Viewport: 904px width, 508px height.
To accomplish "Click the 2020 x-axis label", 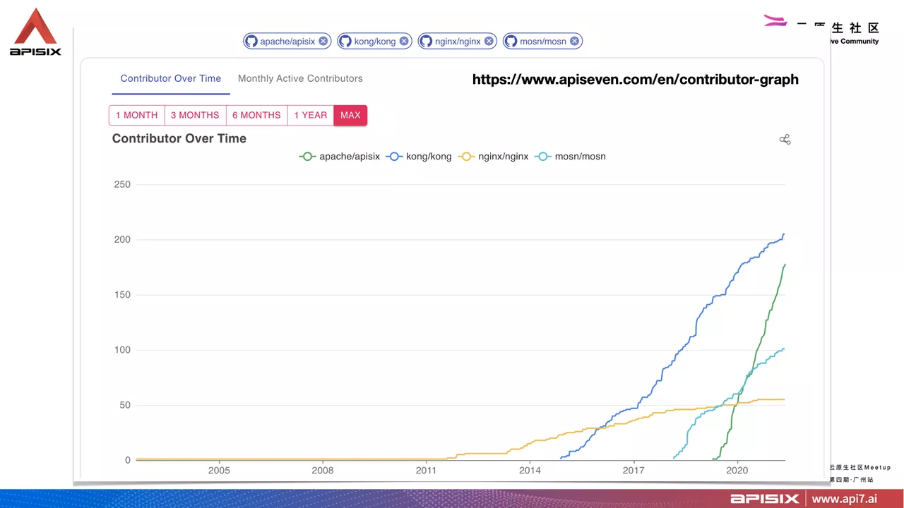I will [737, 471].
